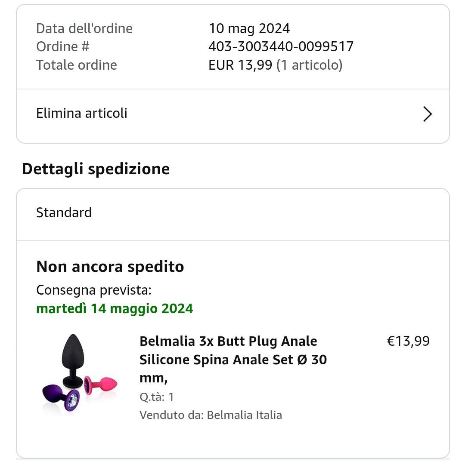Tap the Q.tà: 1 quantity line
465x471 pixels.
point(157,397)
